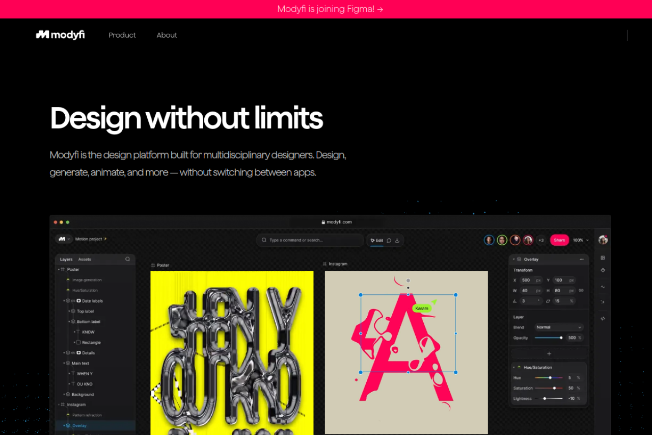This screenshot has height=435, width=652.
Task: Open the Blend mode dropdown set to Normal
Action: (x=559, y=327)
